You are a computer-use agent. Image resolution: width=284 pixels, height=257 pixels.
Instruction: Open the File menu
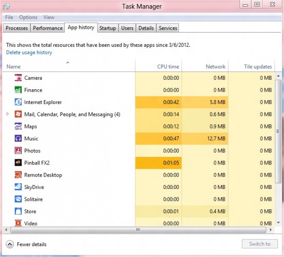click(x=9, y=17)
